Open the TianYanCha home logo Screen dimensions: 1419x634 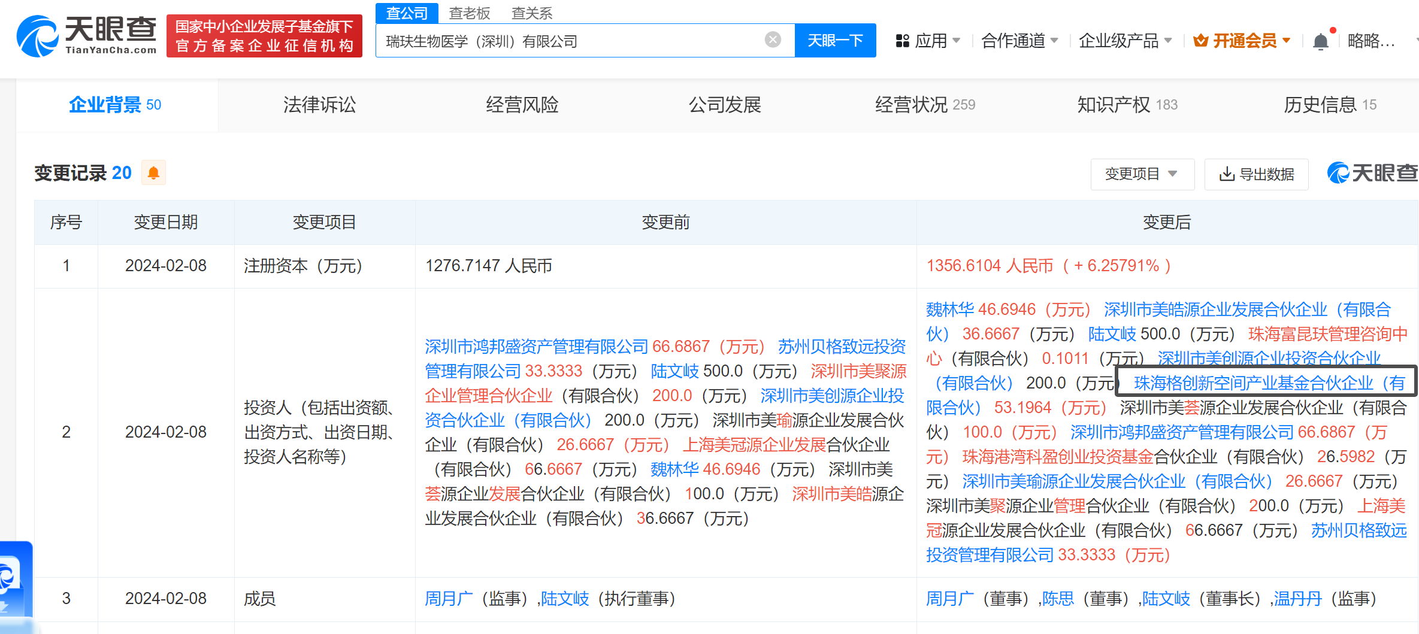pyautogui.click(x=87, y=36)
